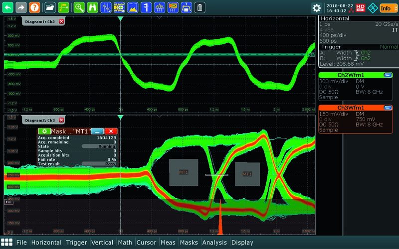
Task: Toggle the red HD mode icon
Action: tap(360, 7)
